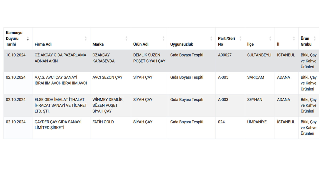
Task: Select batch number A00027 cell
Action: [x=230, y=61]
